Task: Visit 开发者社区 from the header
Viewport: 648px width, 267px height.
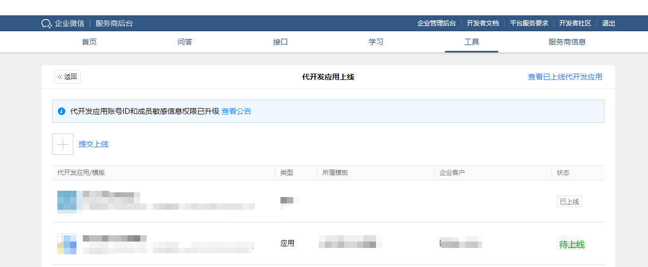Action: (x=575, y=23)
